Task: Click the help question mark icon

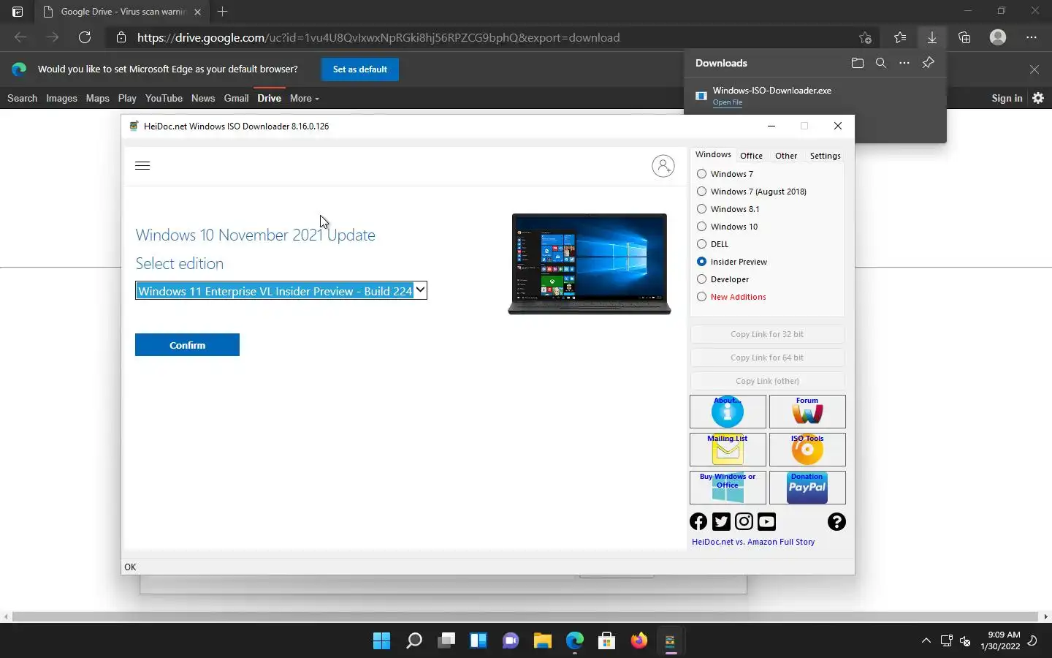Action: [x=836, y=521]
